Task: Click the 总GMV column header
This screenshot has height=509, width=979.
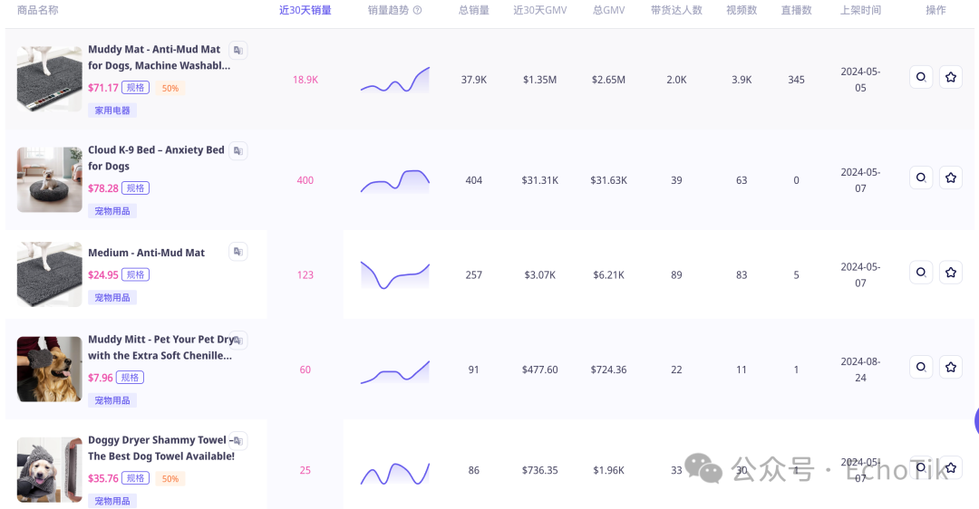Action: 608,11
